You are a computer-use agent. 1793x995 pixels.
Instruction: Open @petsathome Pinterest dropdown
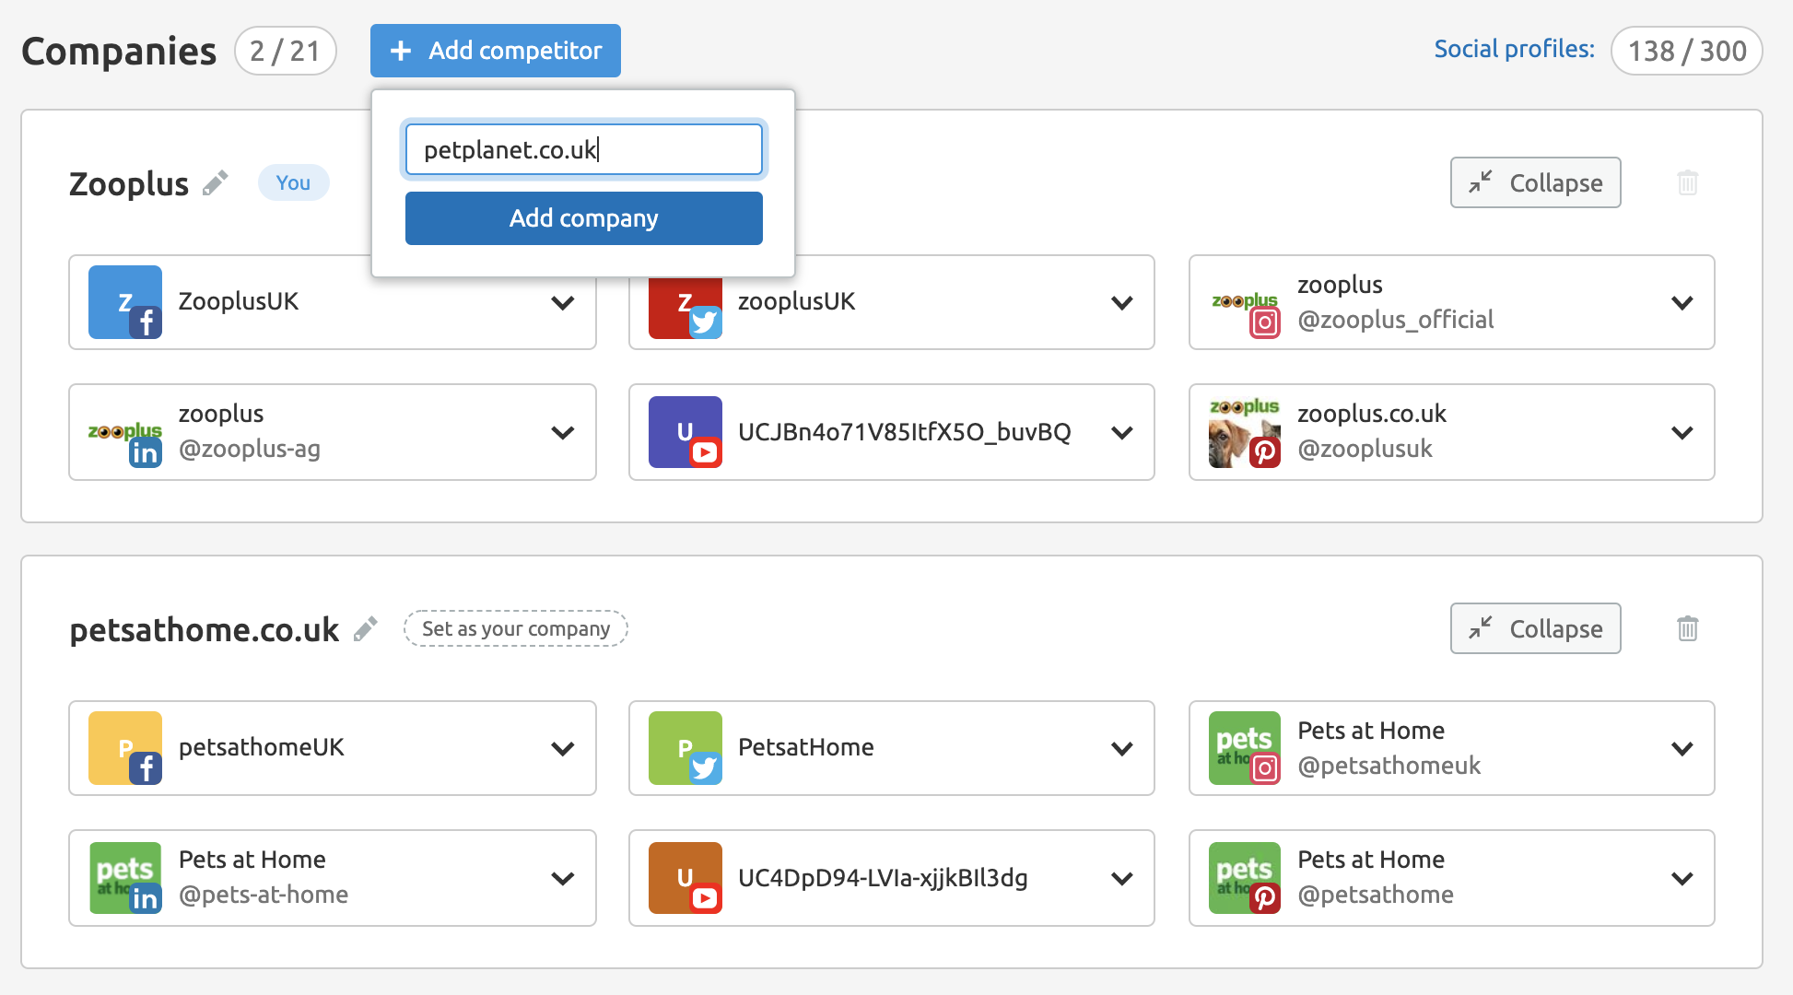point(1682,878)
